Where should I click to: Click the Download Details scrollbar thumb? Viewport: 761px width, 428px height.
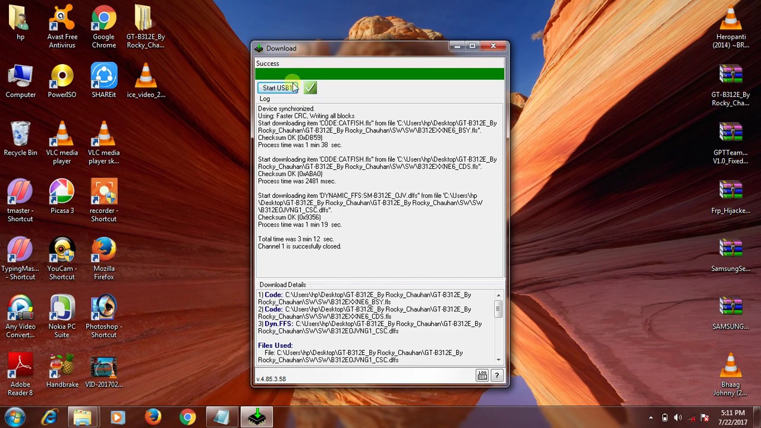tap(498, 308)
